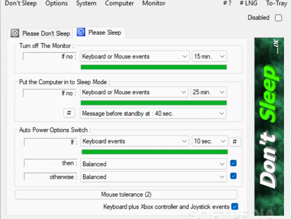Click monitor-off 'If no' field
The height and width of the screenshot is (219, 292).
pos(50,57)
